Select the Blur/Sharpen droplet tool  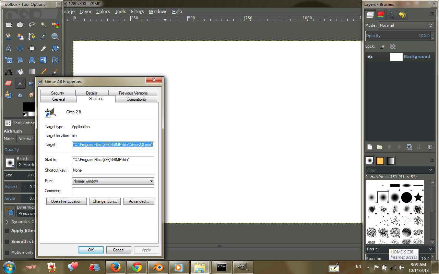(20, 95)
